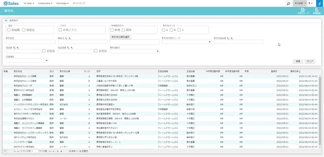This screenshot has height=157, width=324.
Task: Select row SBYシステムズ株式会社
Action: tap(161, 137)
